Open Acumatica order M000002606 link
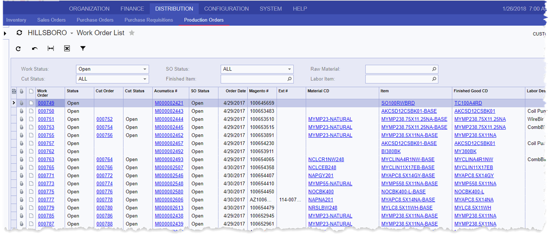 (169, 200)
